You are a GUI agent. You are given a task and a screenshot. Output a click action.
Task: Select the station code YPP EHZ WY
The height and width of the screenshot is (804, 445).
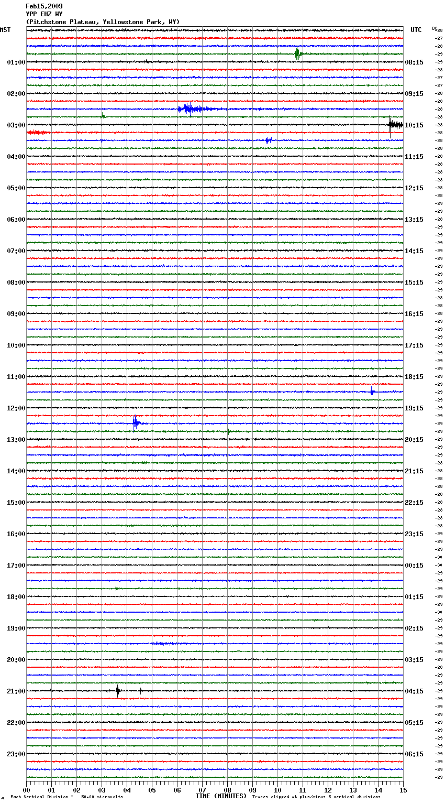point(44,14)
